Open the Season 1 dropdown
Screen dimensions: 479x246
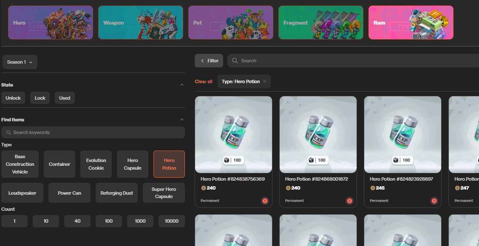pos(20,62)
